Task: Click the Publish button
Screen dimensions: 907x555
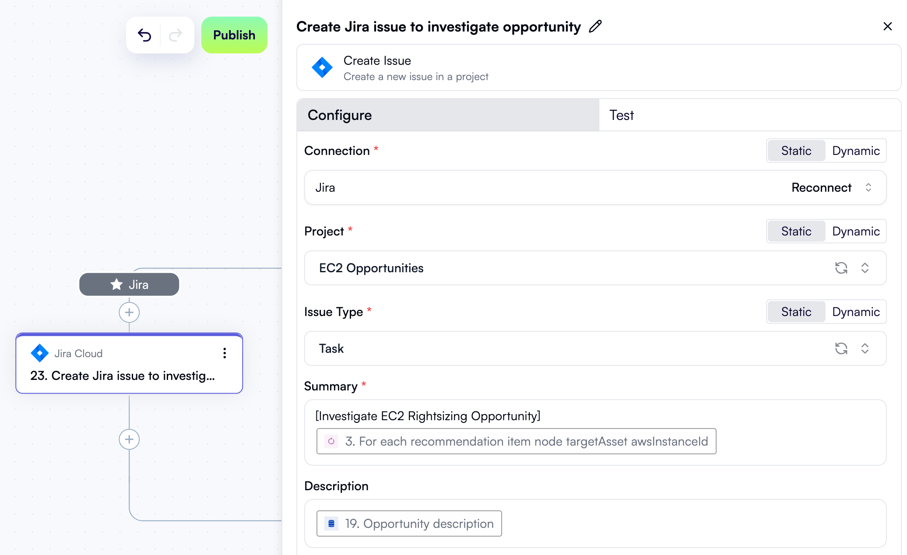Action: click(x=234, y=35)
